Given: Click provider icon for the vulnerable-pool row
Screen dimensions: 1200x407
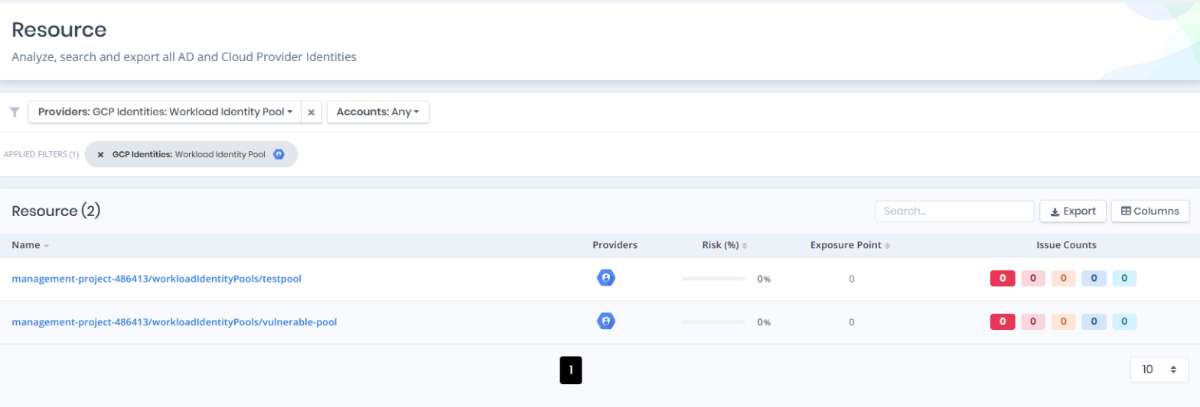Looking at the screenshot, I should 606,322.
